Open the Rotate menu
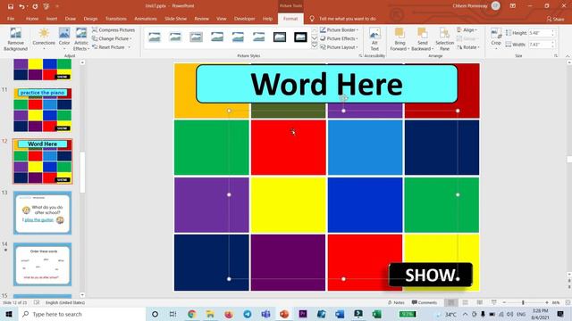572x321 pixels. click(x=468, y=47)
